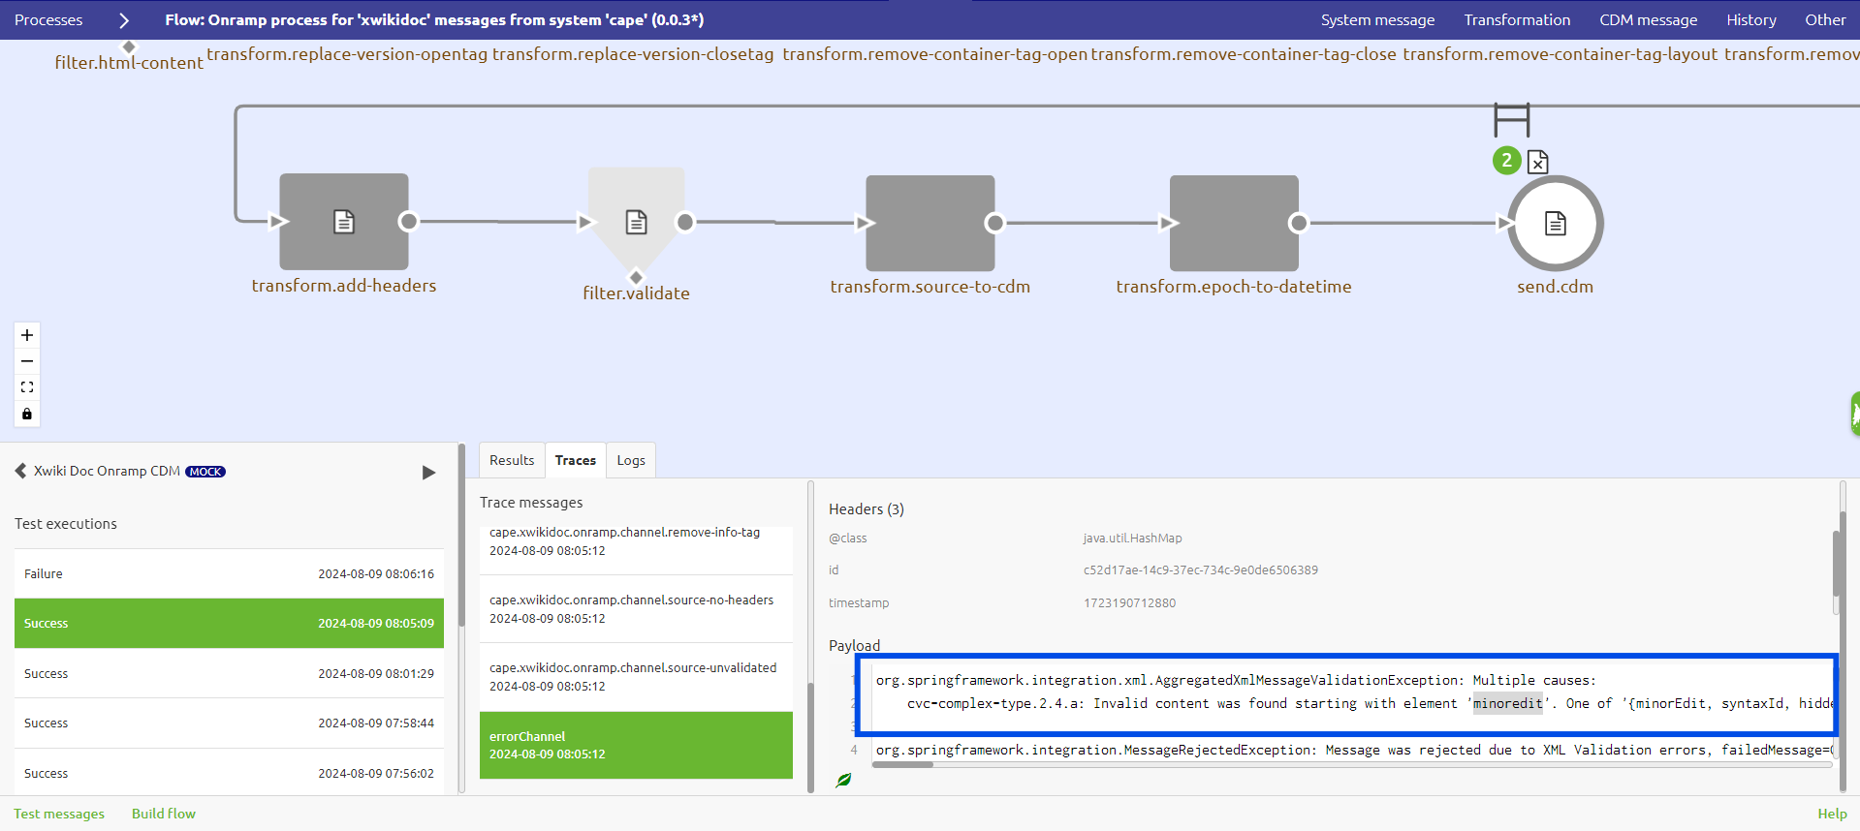Click the green side tab at right edge
Viewport: 1860px width, 831px height.
pyautogui.click(x=1854, y=415)
